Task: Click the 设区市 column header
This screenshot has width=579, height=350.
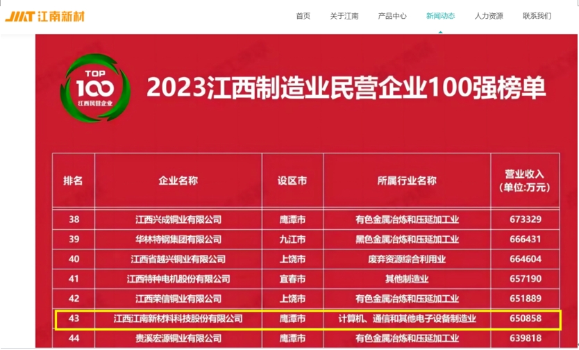Action: 292,181
